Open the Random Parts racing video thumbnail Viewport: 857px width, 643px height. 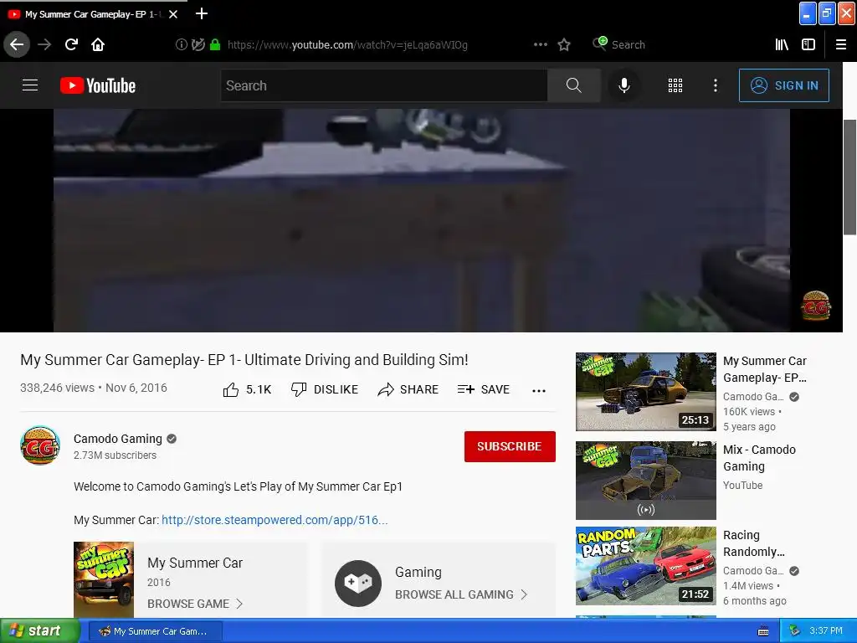(646, 566)
